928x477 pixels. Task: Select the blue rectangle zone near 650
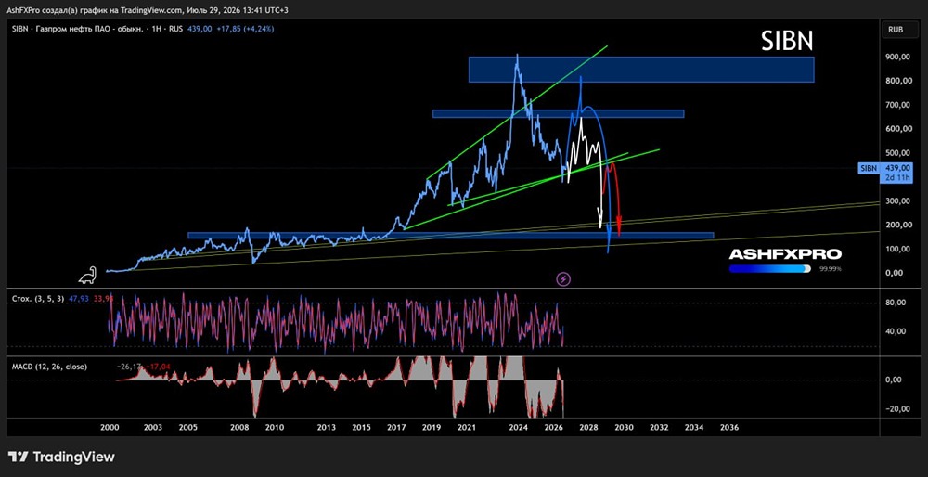click(x=558, y=113)
